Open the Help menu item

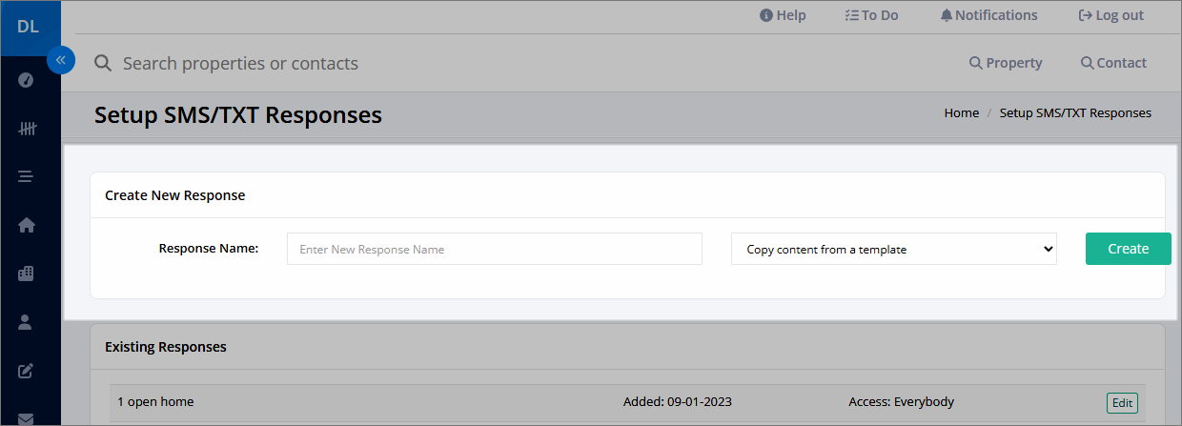(x=783, y=15)
